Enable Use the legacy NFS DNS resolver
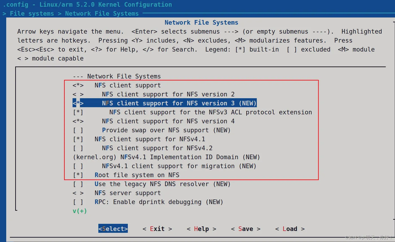395x242 pixels. tap(78, 184)
